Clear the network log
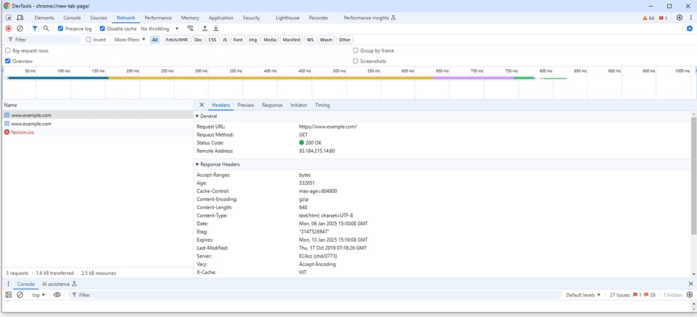This screenshot has height=317, width=697. (20, 28)
